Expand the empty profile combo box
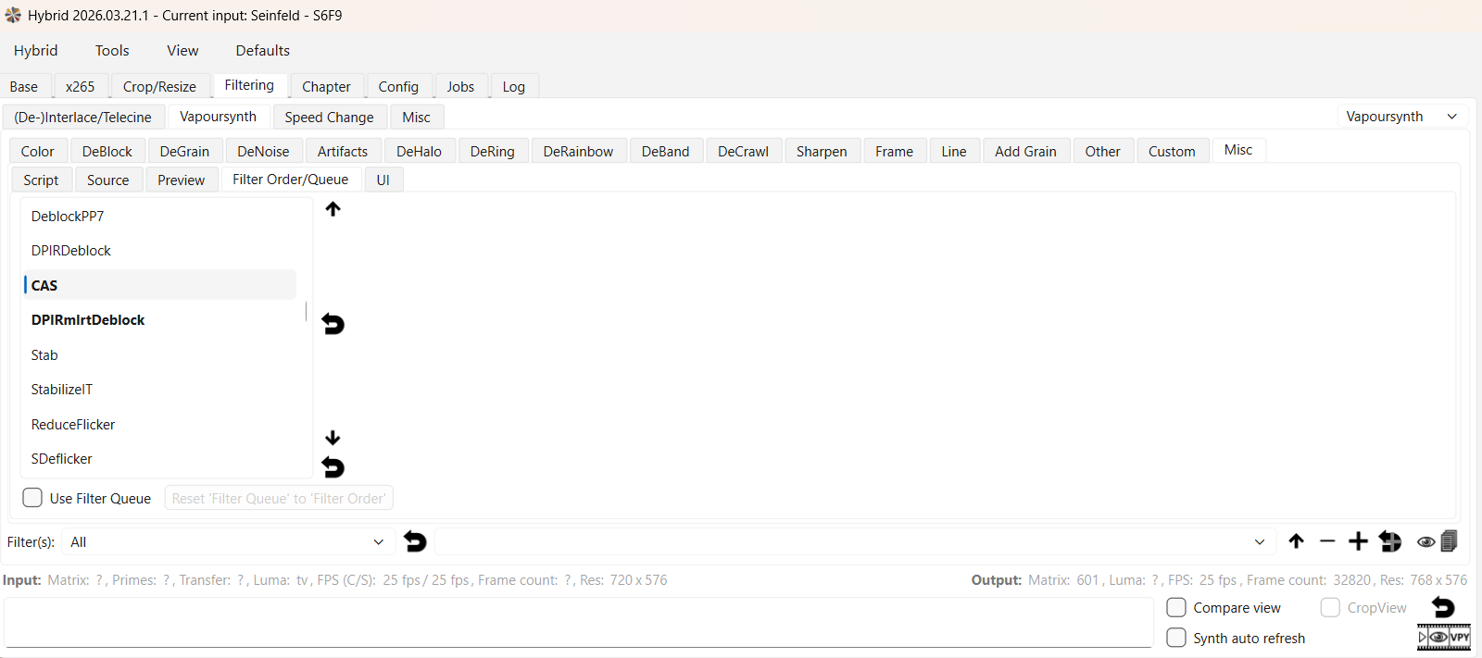The height and width of the screenshot is (658, 1482). coord(856,541)
